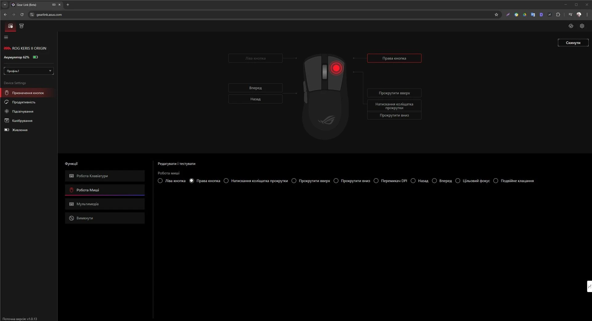
Task: Open Калібрування section
Action: (28, 121)
